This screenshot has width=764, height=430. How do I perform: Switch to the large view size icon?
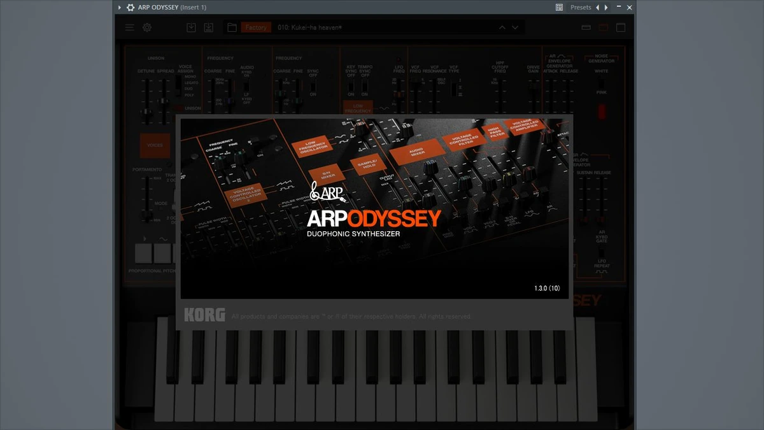click(621, 27)
